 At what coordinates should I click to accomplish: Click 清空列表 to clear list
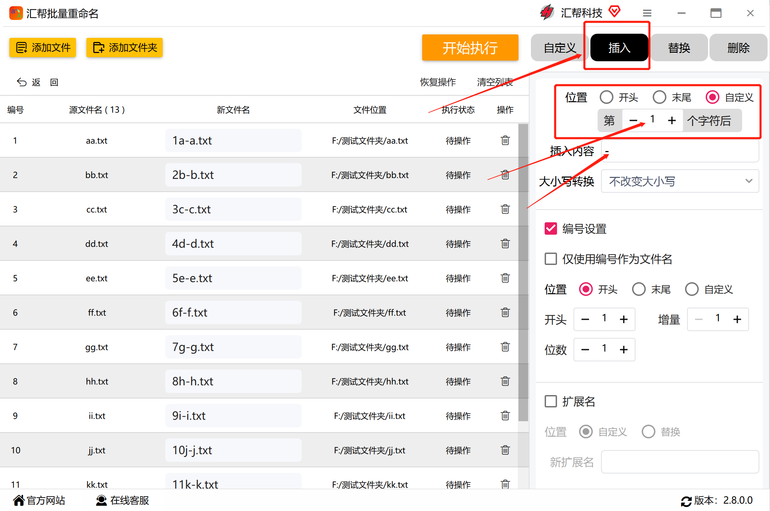point(495,82)
